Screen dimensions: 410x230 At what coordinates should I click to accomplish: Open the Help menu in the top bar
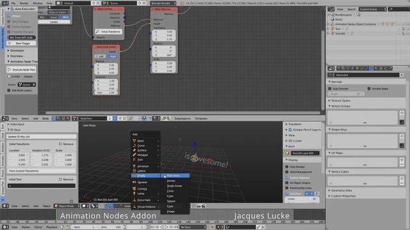coord(49,3)
